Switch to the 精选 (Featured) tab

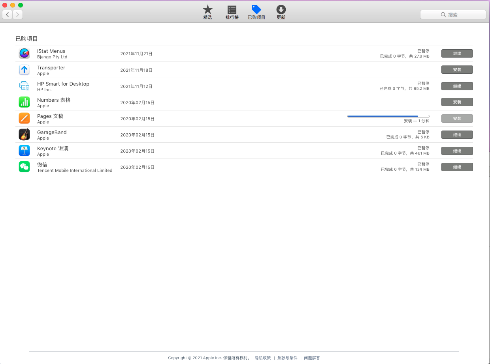(x=207, y=12)
